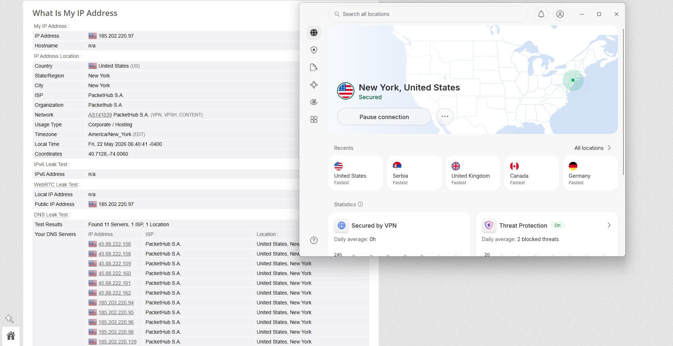Click the Statistics info icon
The height and width of the screenshot is (346, 673).
(360, 204)
